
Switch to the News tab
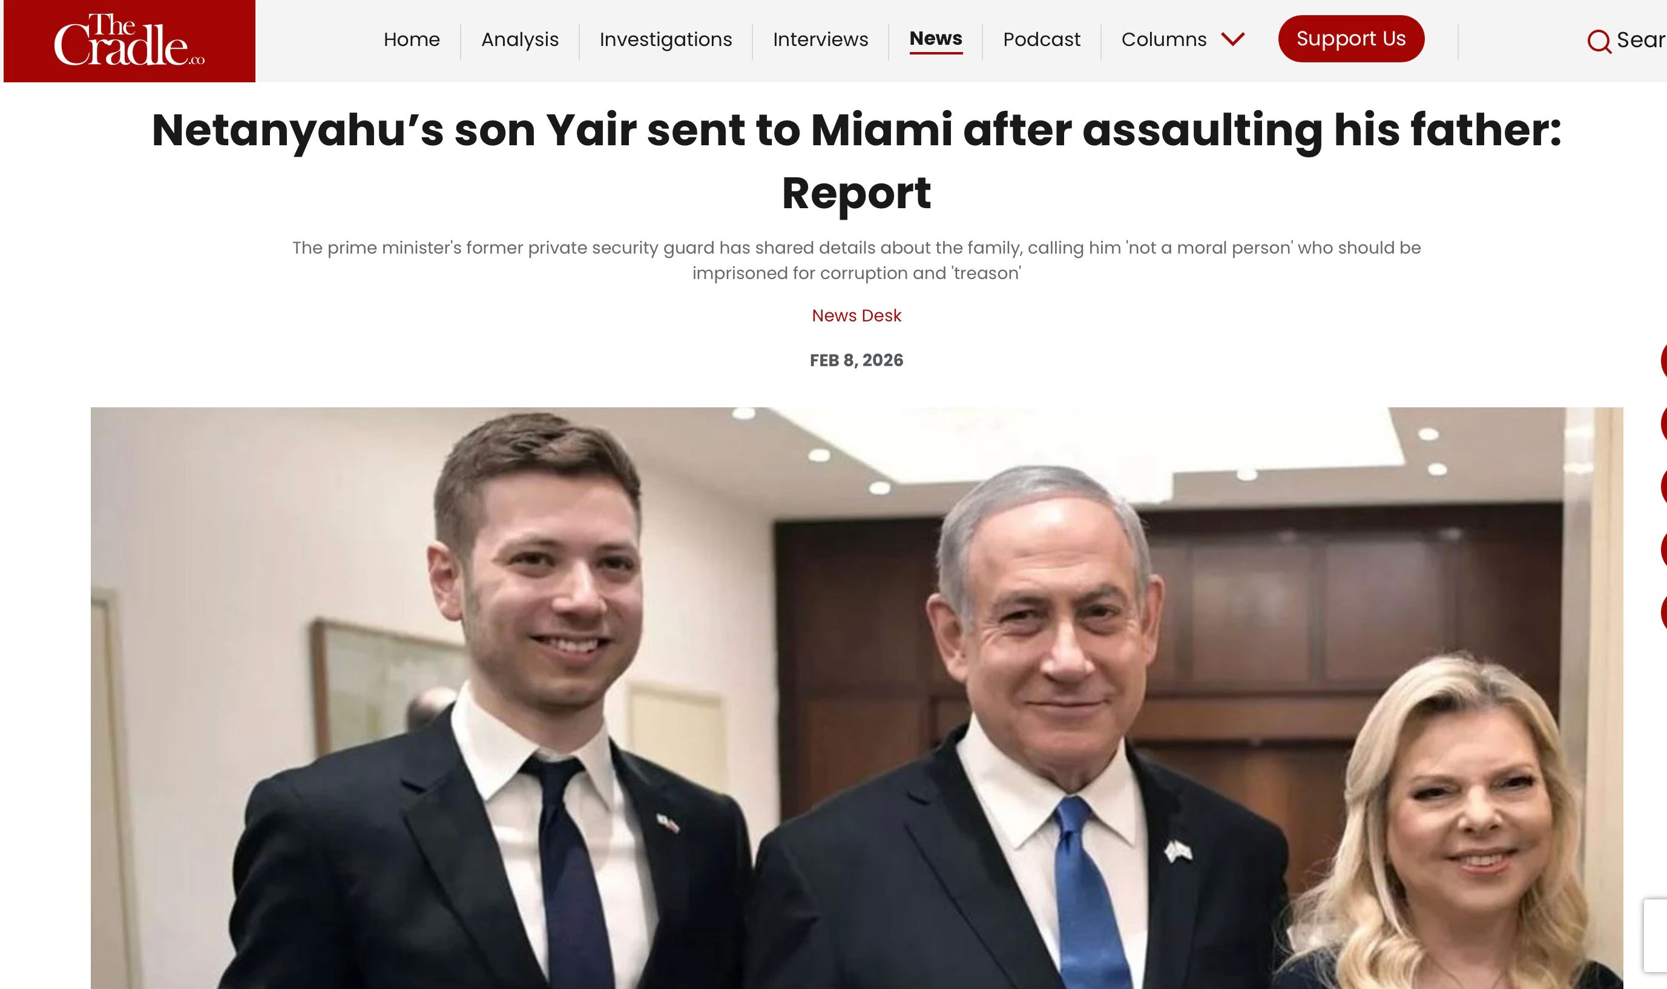[935, 39]
